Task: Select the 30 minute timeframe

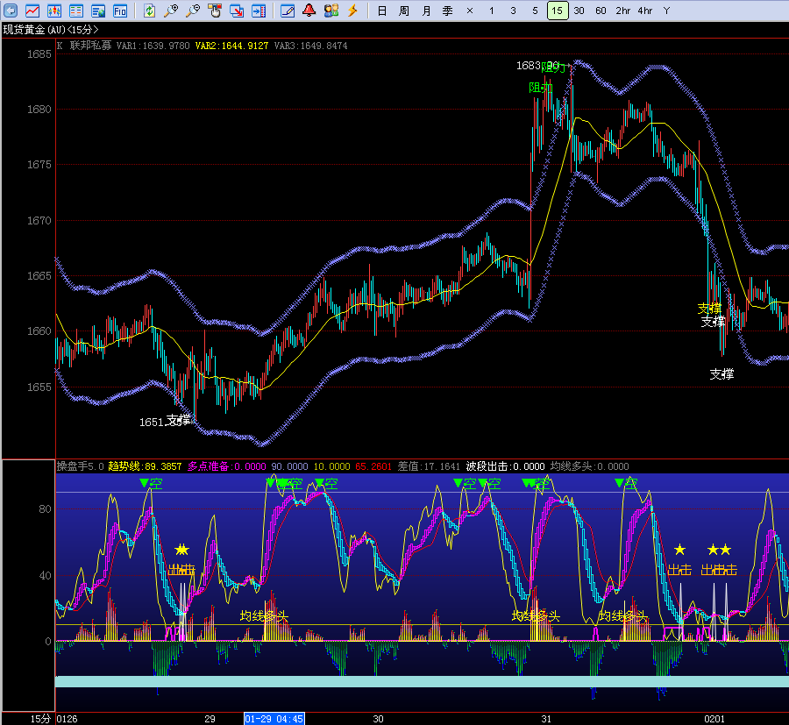Action: 579,11
